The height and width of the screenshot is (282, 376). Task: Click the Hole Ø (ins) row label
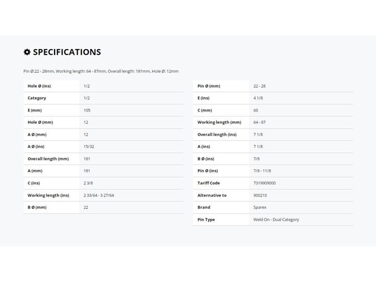tap(39, 86)
